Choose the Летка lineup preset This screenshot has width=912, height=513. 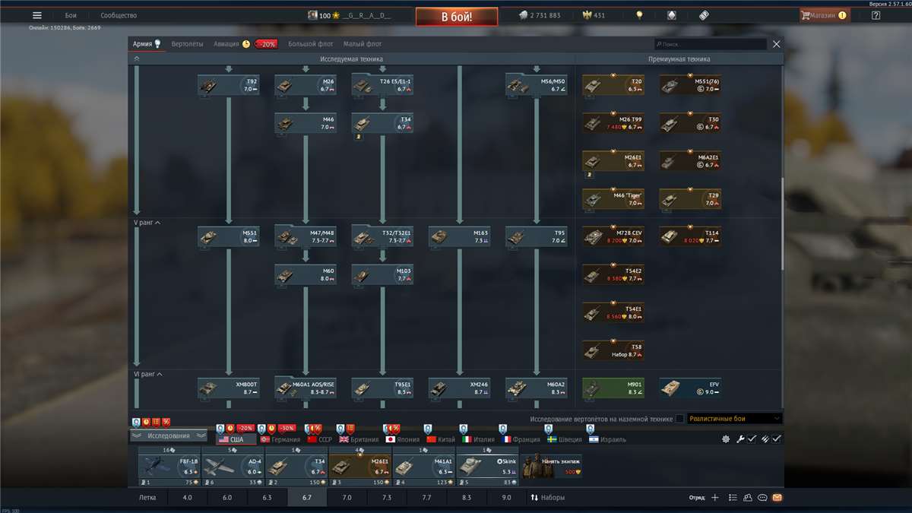[147, 498]
